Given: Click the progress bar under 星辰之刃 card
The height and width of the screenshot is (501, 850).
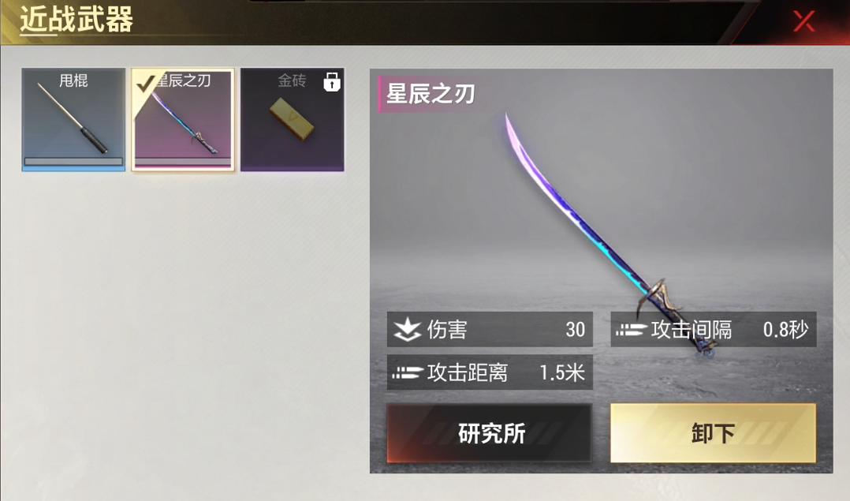Looking at the screenshot, I should coord(183,162).
